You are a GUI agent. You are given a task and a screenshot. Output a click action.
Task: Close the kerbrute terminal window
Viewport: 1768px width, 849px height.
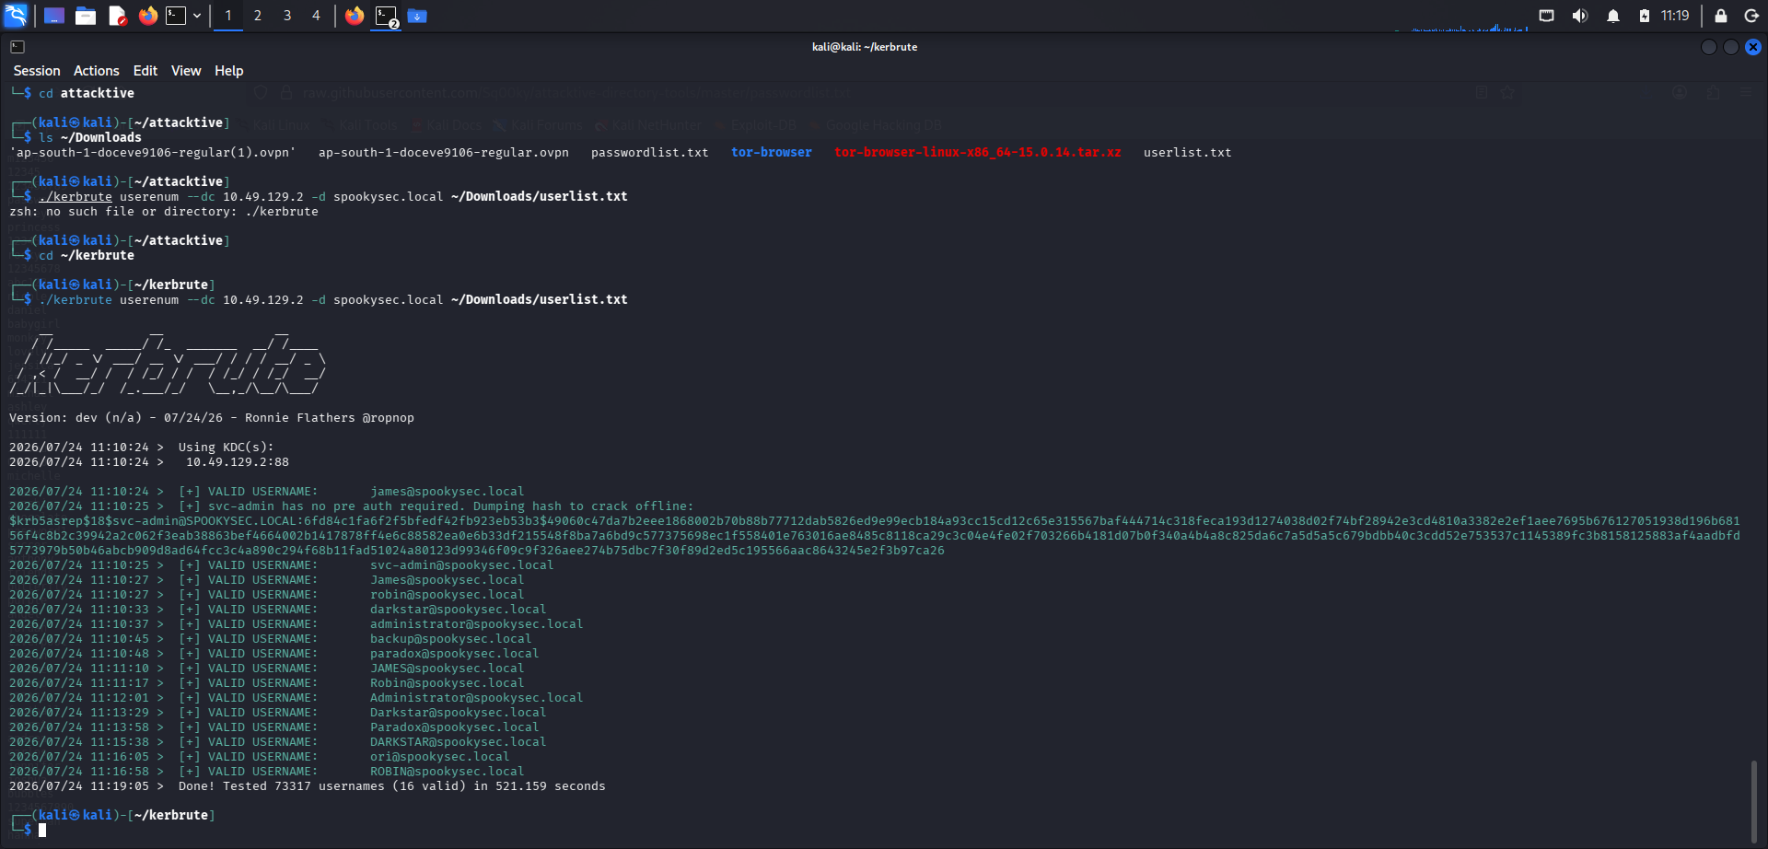click(x=1753, y=47)
